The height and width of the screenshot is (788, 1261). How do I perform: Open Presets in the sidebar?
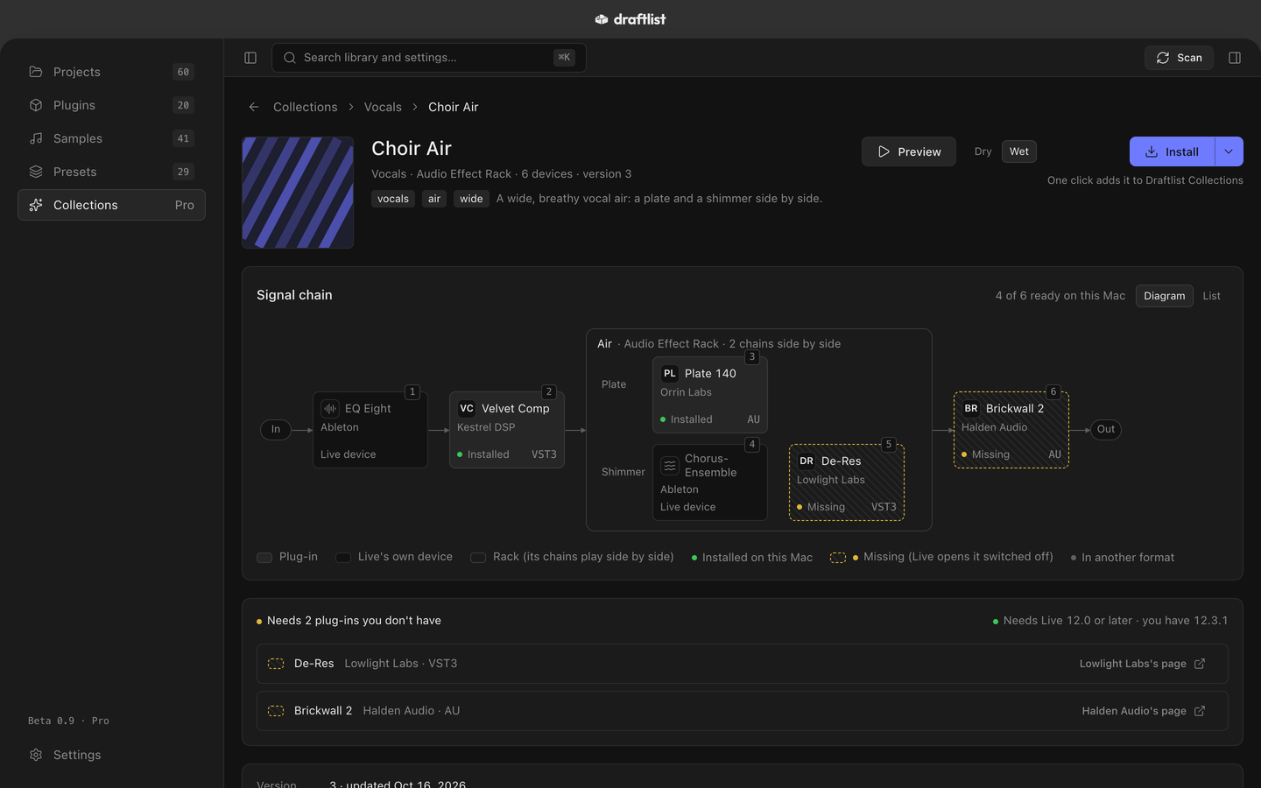[111, 172]
